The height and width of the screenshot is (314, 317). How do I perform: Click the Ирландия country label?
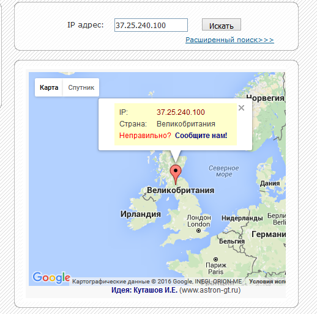click(x=141, y=214)
